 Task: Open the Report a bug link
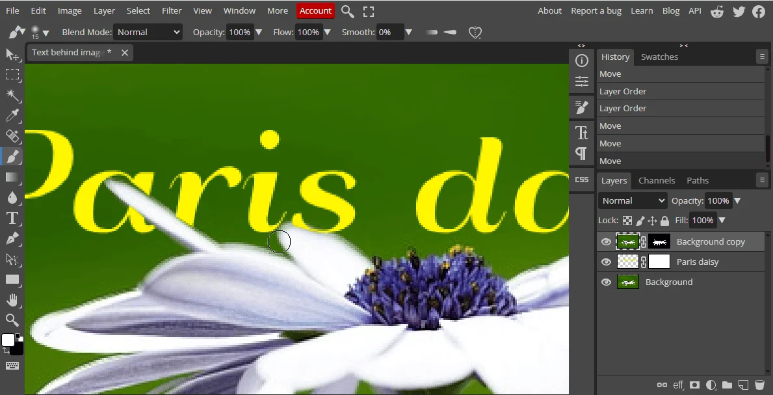point(596,11)
